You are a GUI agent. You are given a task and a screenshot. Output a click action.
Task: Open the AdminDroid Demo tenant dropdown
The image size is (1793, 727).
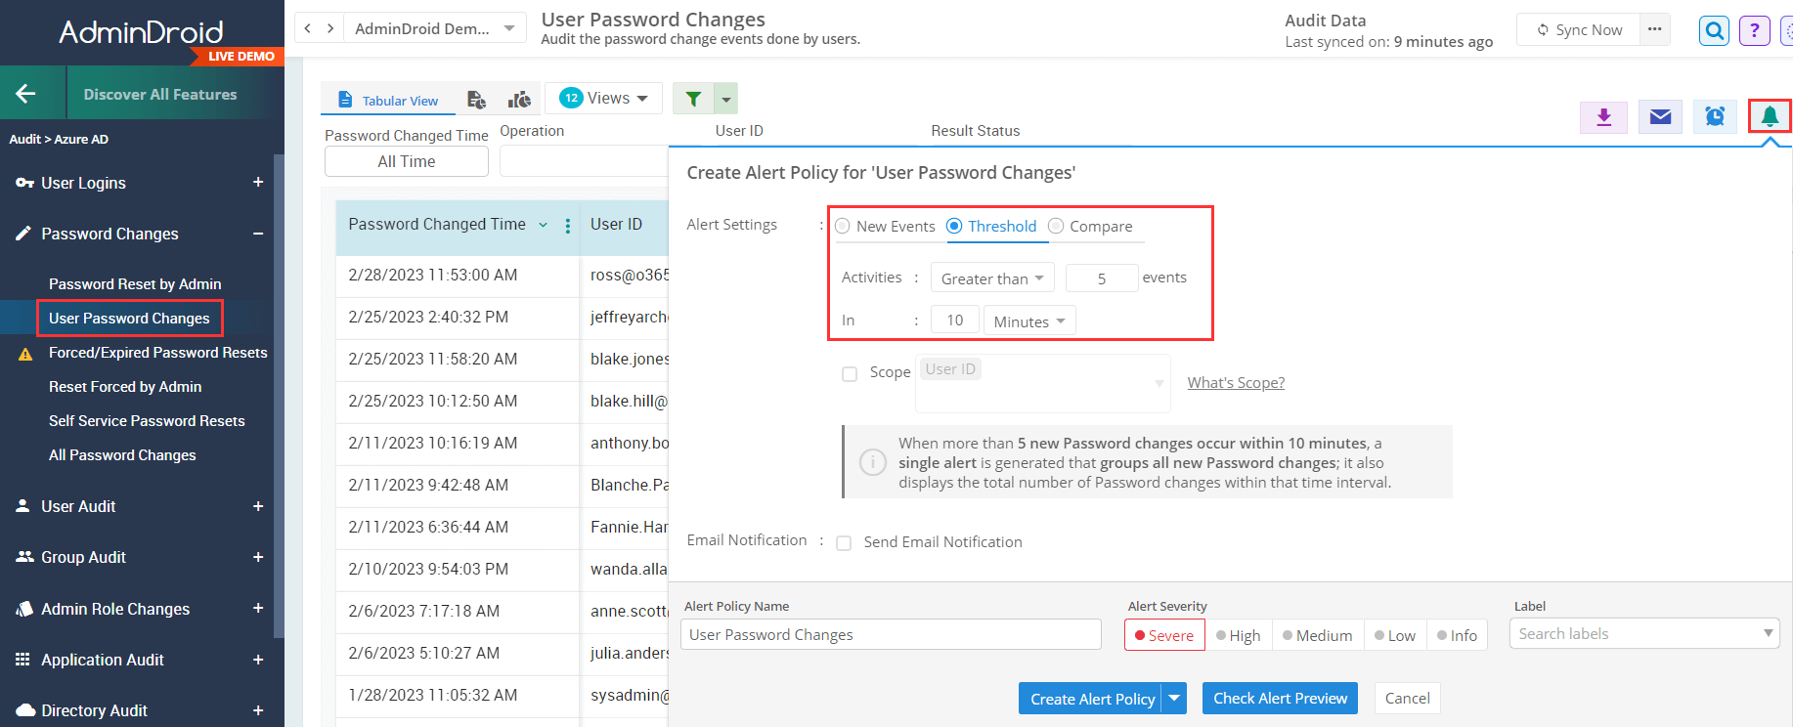click(x=435, y=28)
